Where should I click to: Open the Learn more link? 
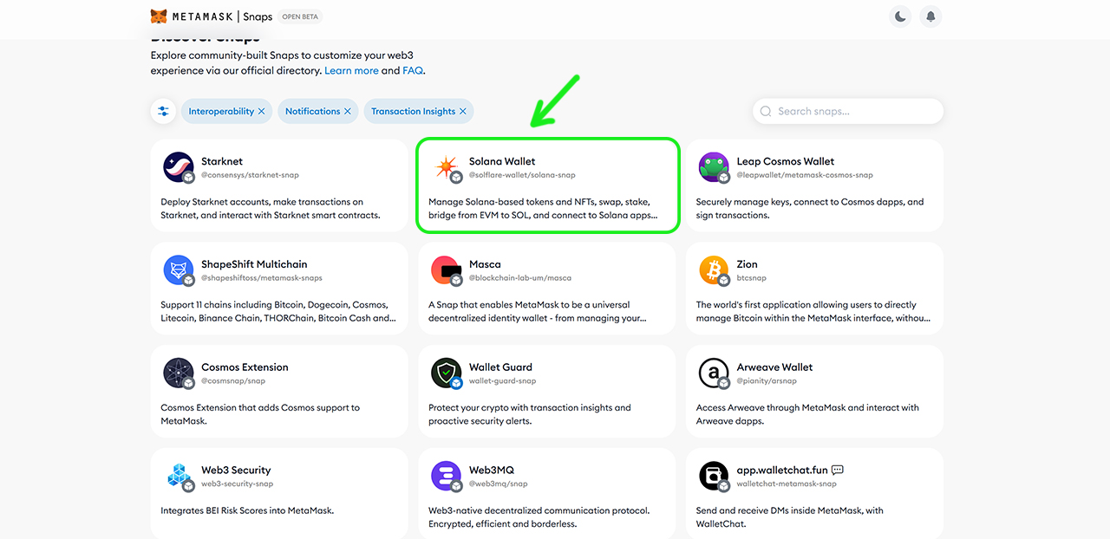click(x=351, y=70)
